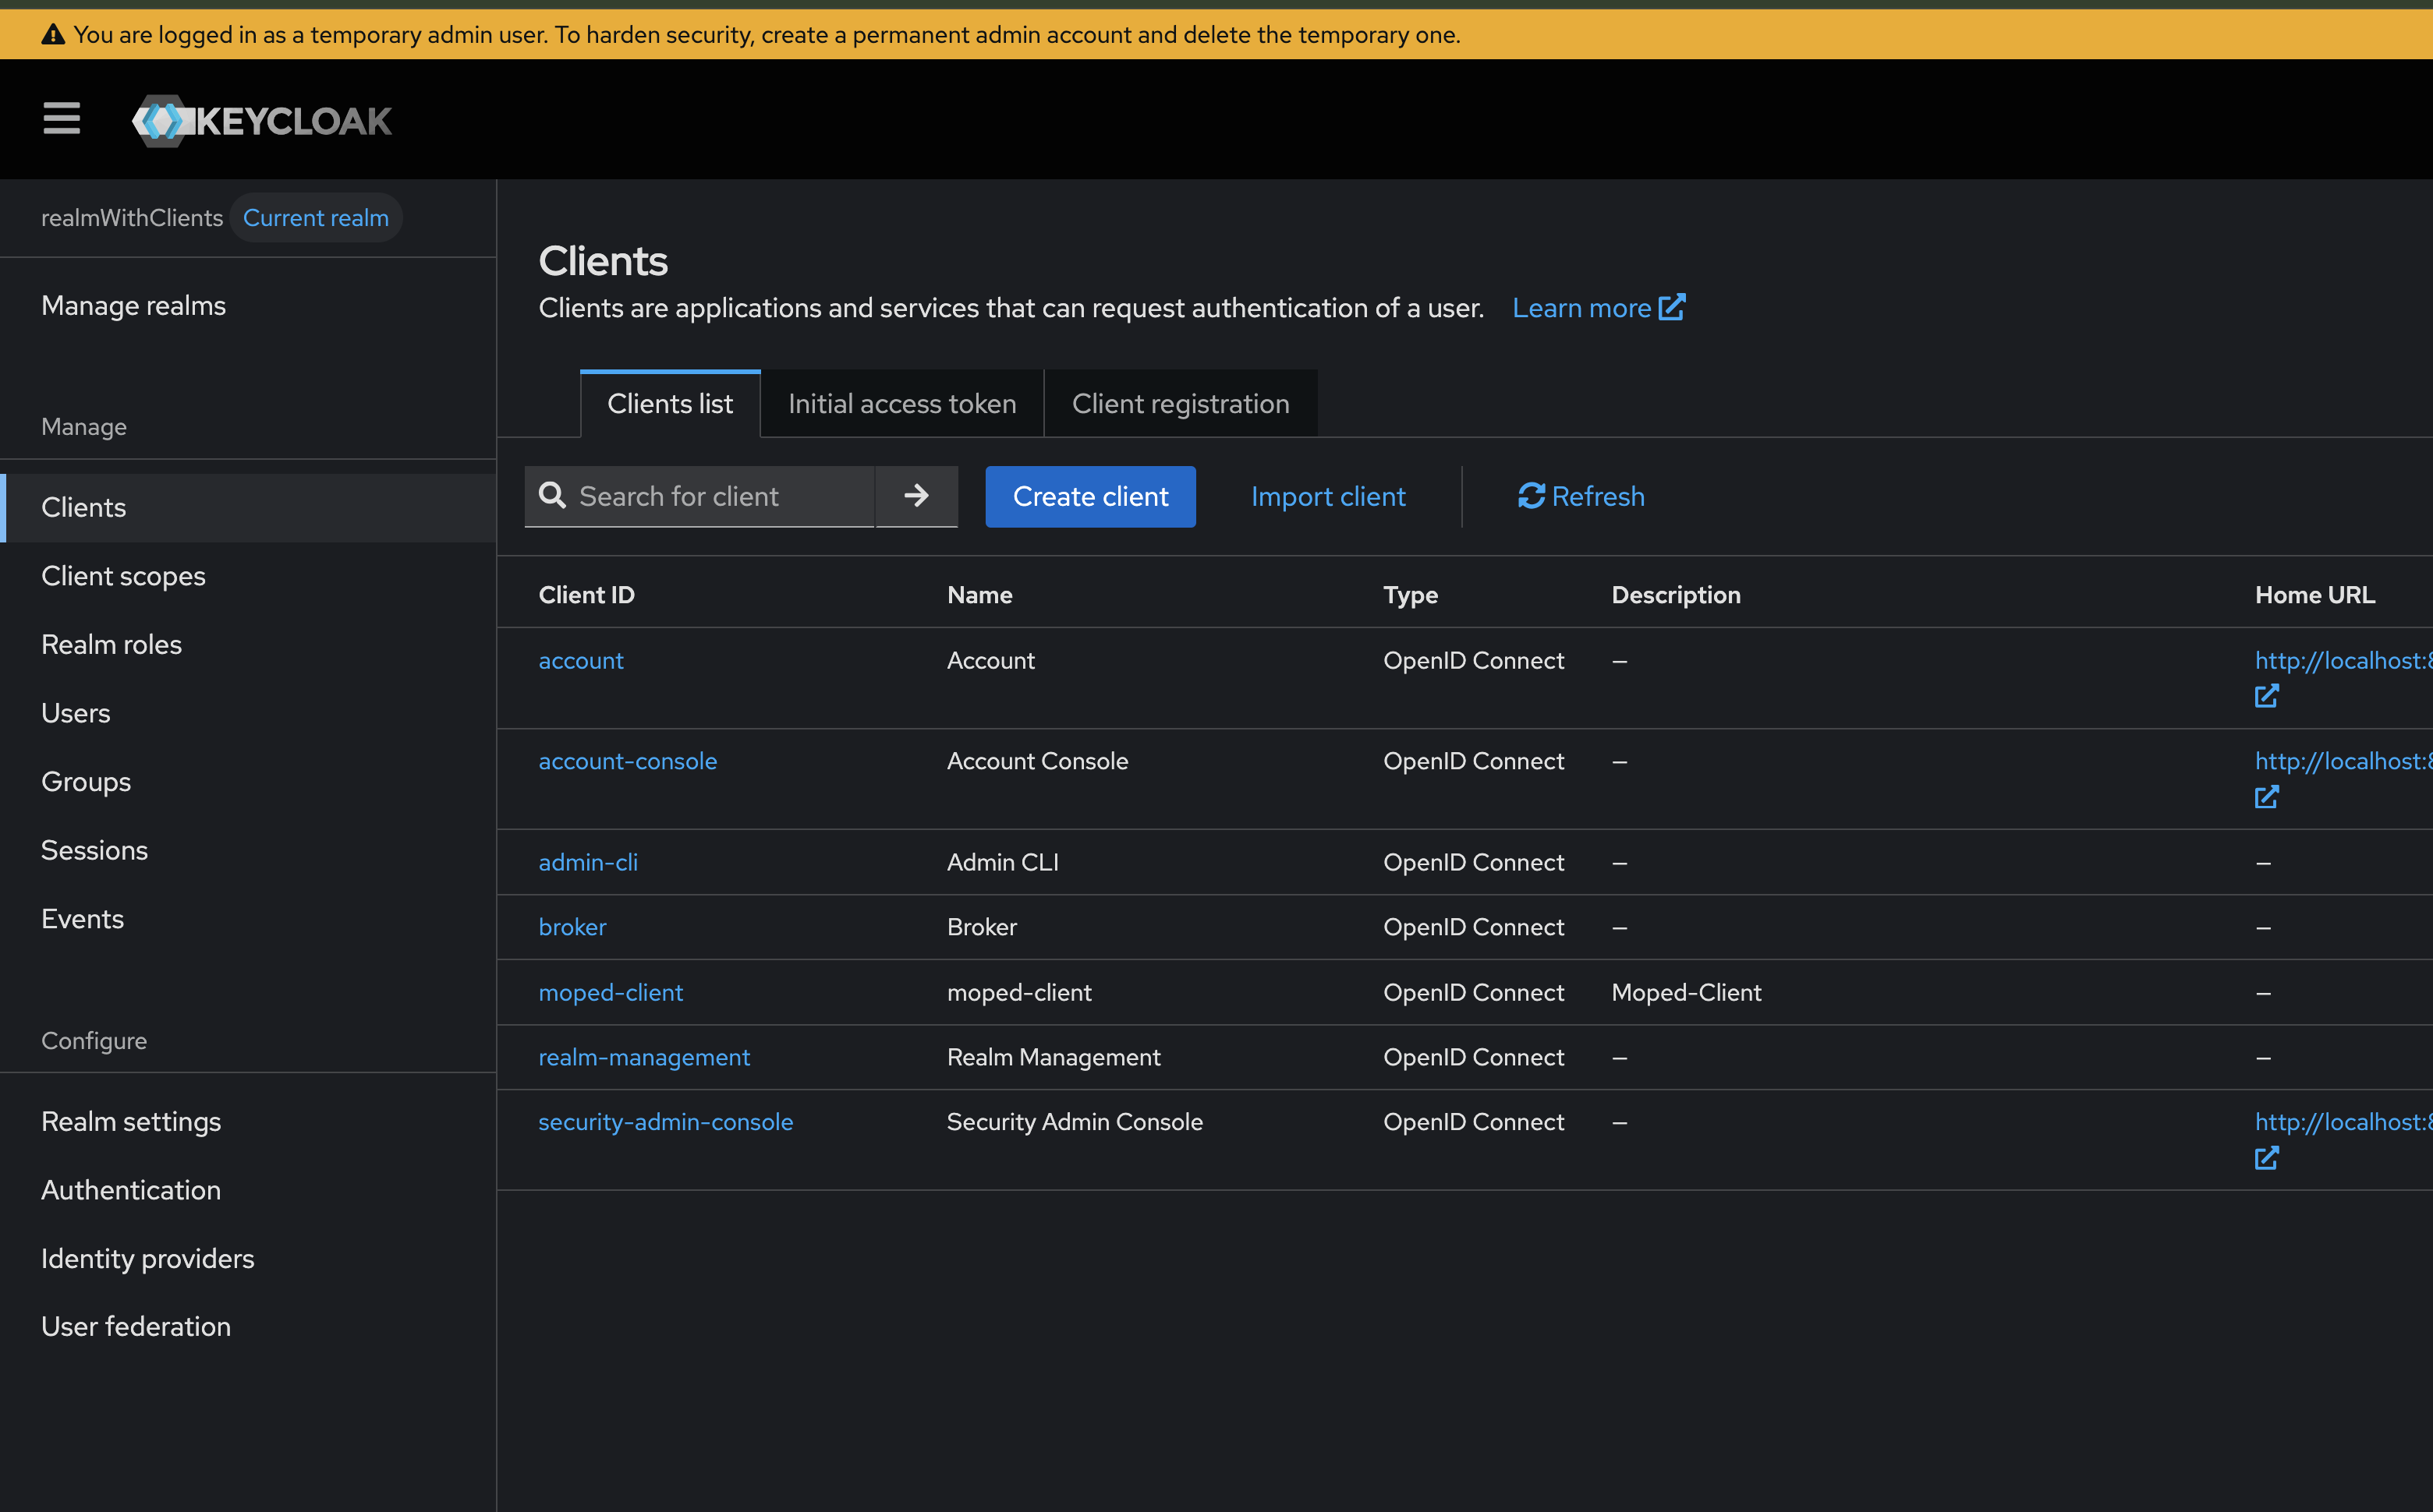2433x1512 pixels.
Task: Open the moped-client client entry
Action: 611,992
